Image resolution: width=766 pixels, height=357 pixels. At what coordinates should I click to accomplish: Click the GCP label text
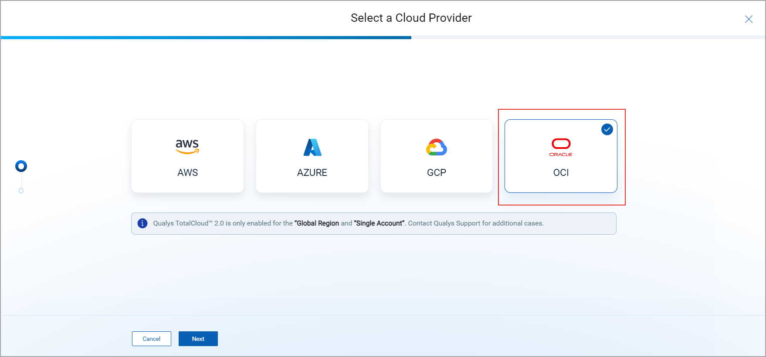[x=437, y=172]
